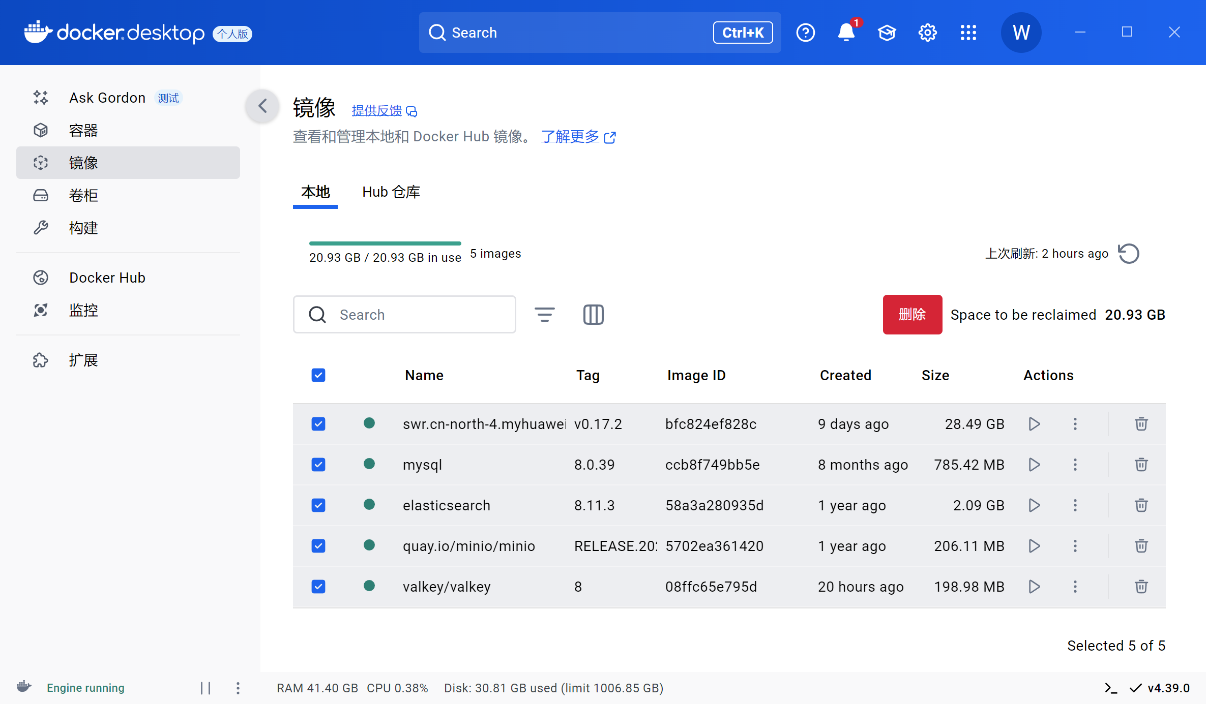Uncheck the swr.cn-north-4.myhuawei image checkbox
This screenshot has width=1206, height=704.
coord(318,424)
